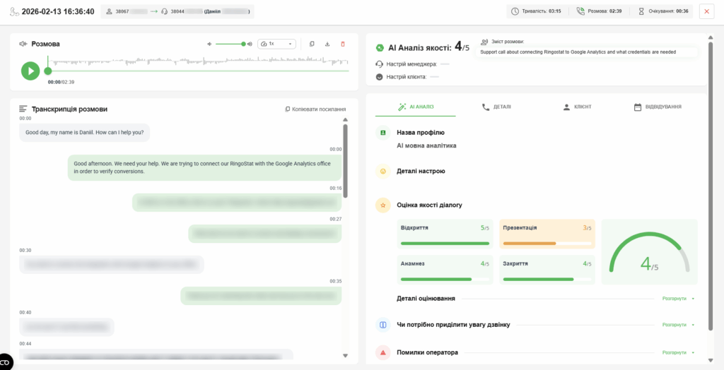Click the Очікування 00:36 hourglass indicator
Screen dimensions: 724x370
(663, 11)
